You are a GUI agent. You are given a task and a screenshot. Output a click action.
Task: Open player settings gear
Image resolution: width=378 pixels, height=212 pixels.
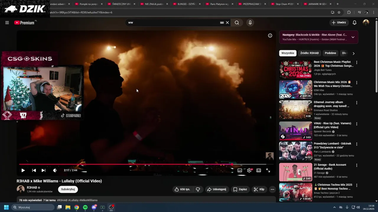[x=249, y=170]
